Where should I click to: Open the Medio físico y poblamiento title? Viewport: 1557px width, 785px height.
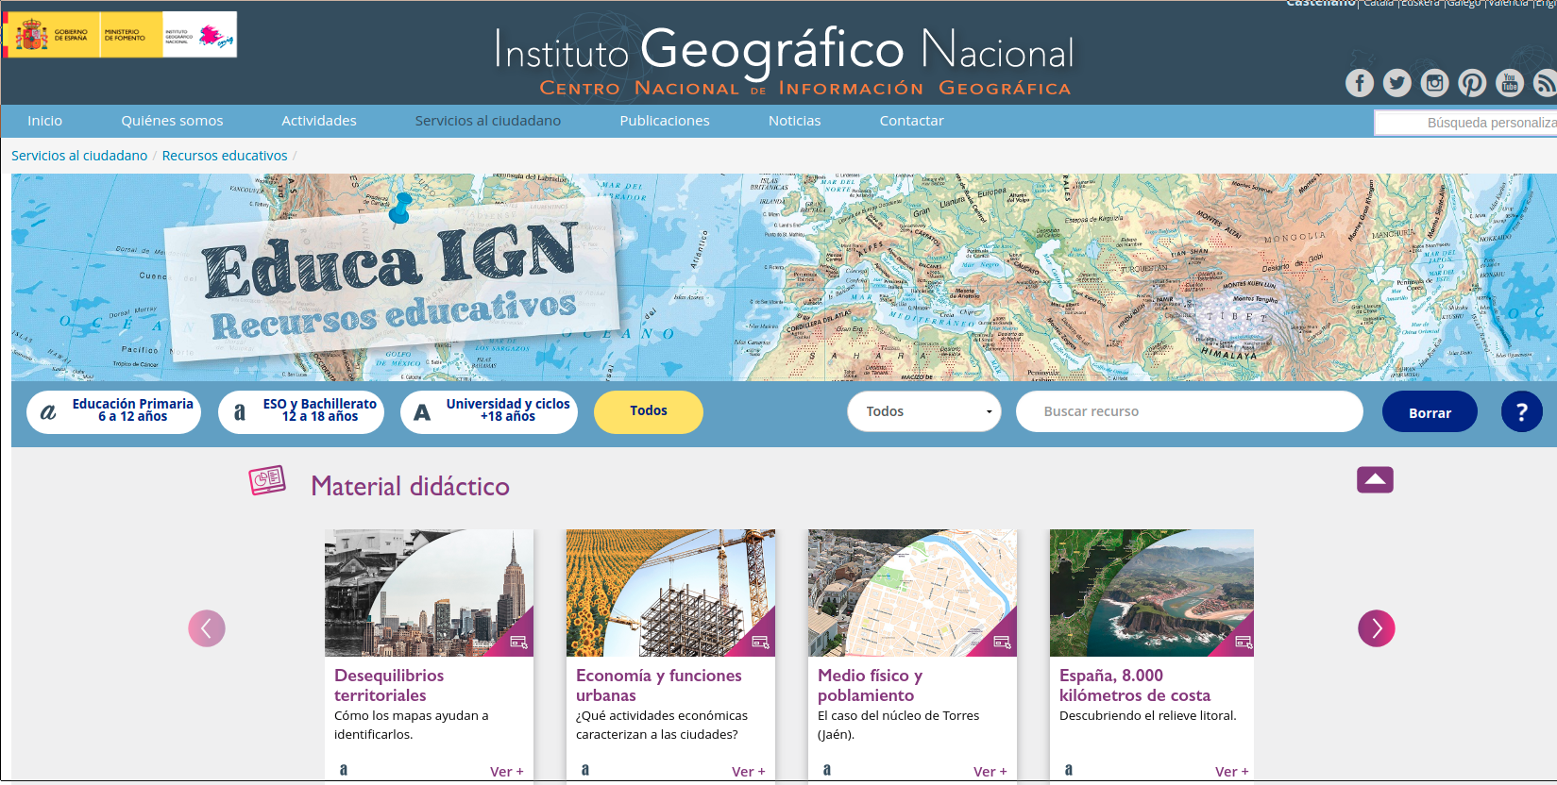870,685
